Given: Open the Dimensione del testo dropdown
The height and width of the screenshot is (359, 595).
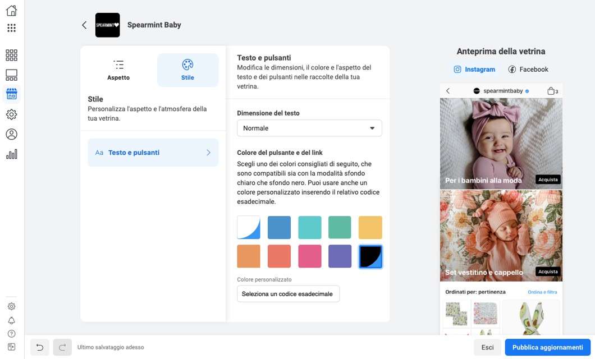Looking at the screenshot, I should (x=309, y=128).
